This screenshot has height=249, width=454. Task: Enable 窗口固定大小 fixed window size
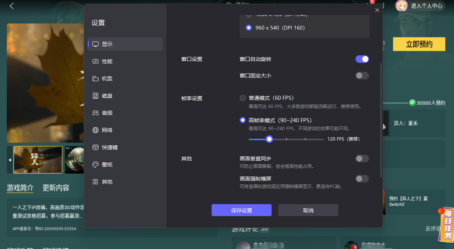[x=362, y=75]
